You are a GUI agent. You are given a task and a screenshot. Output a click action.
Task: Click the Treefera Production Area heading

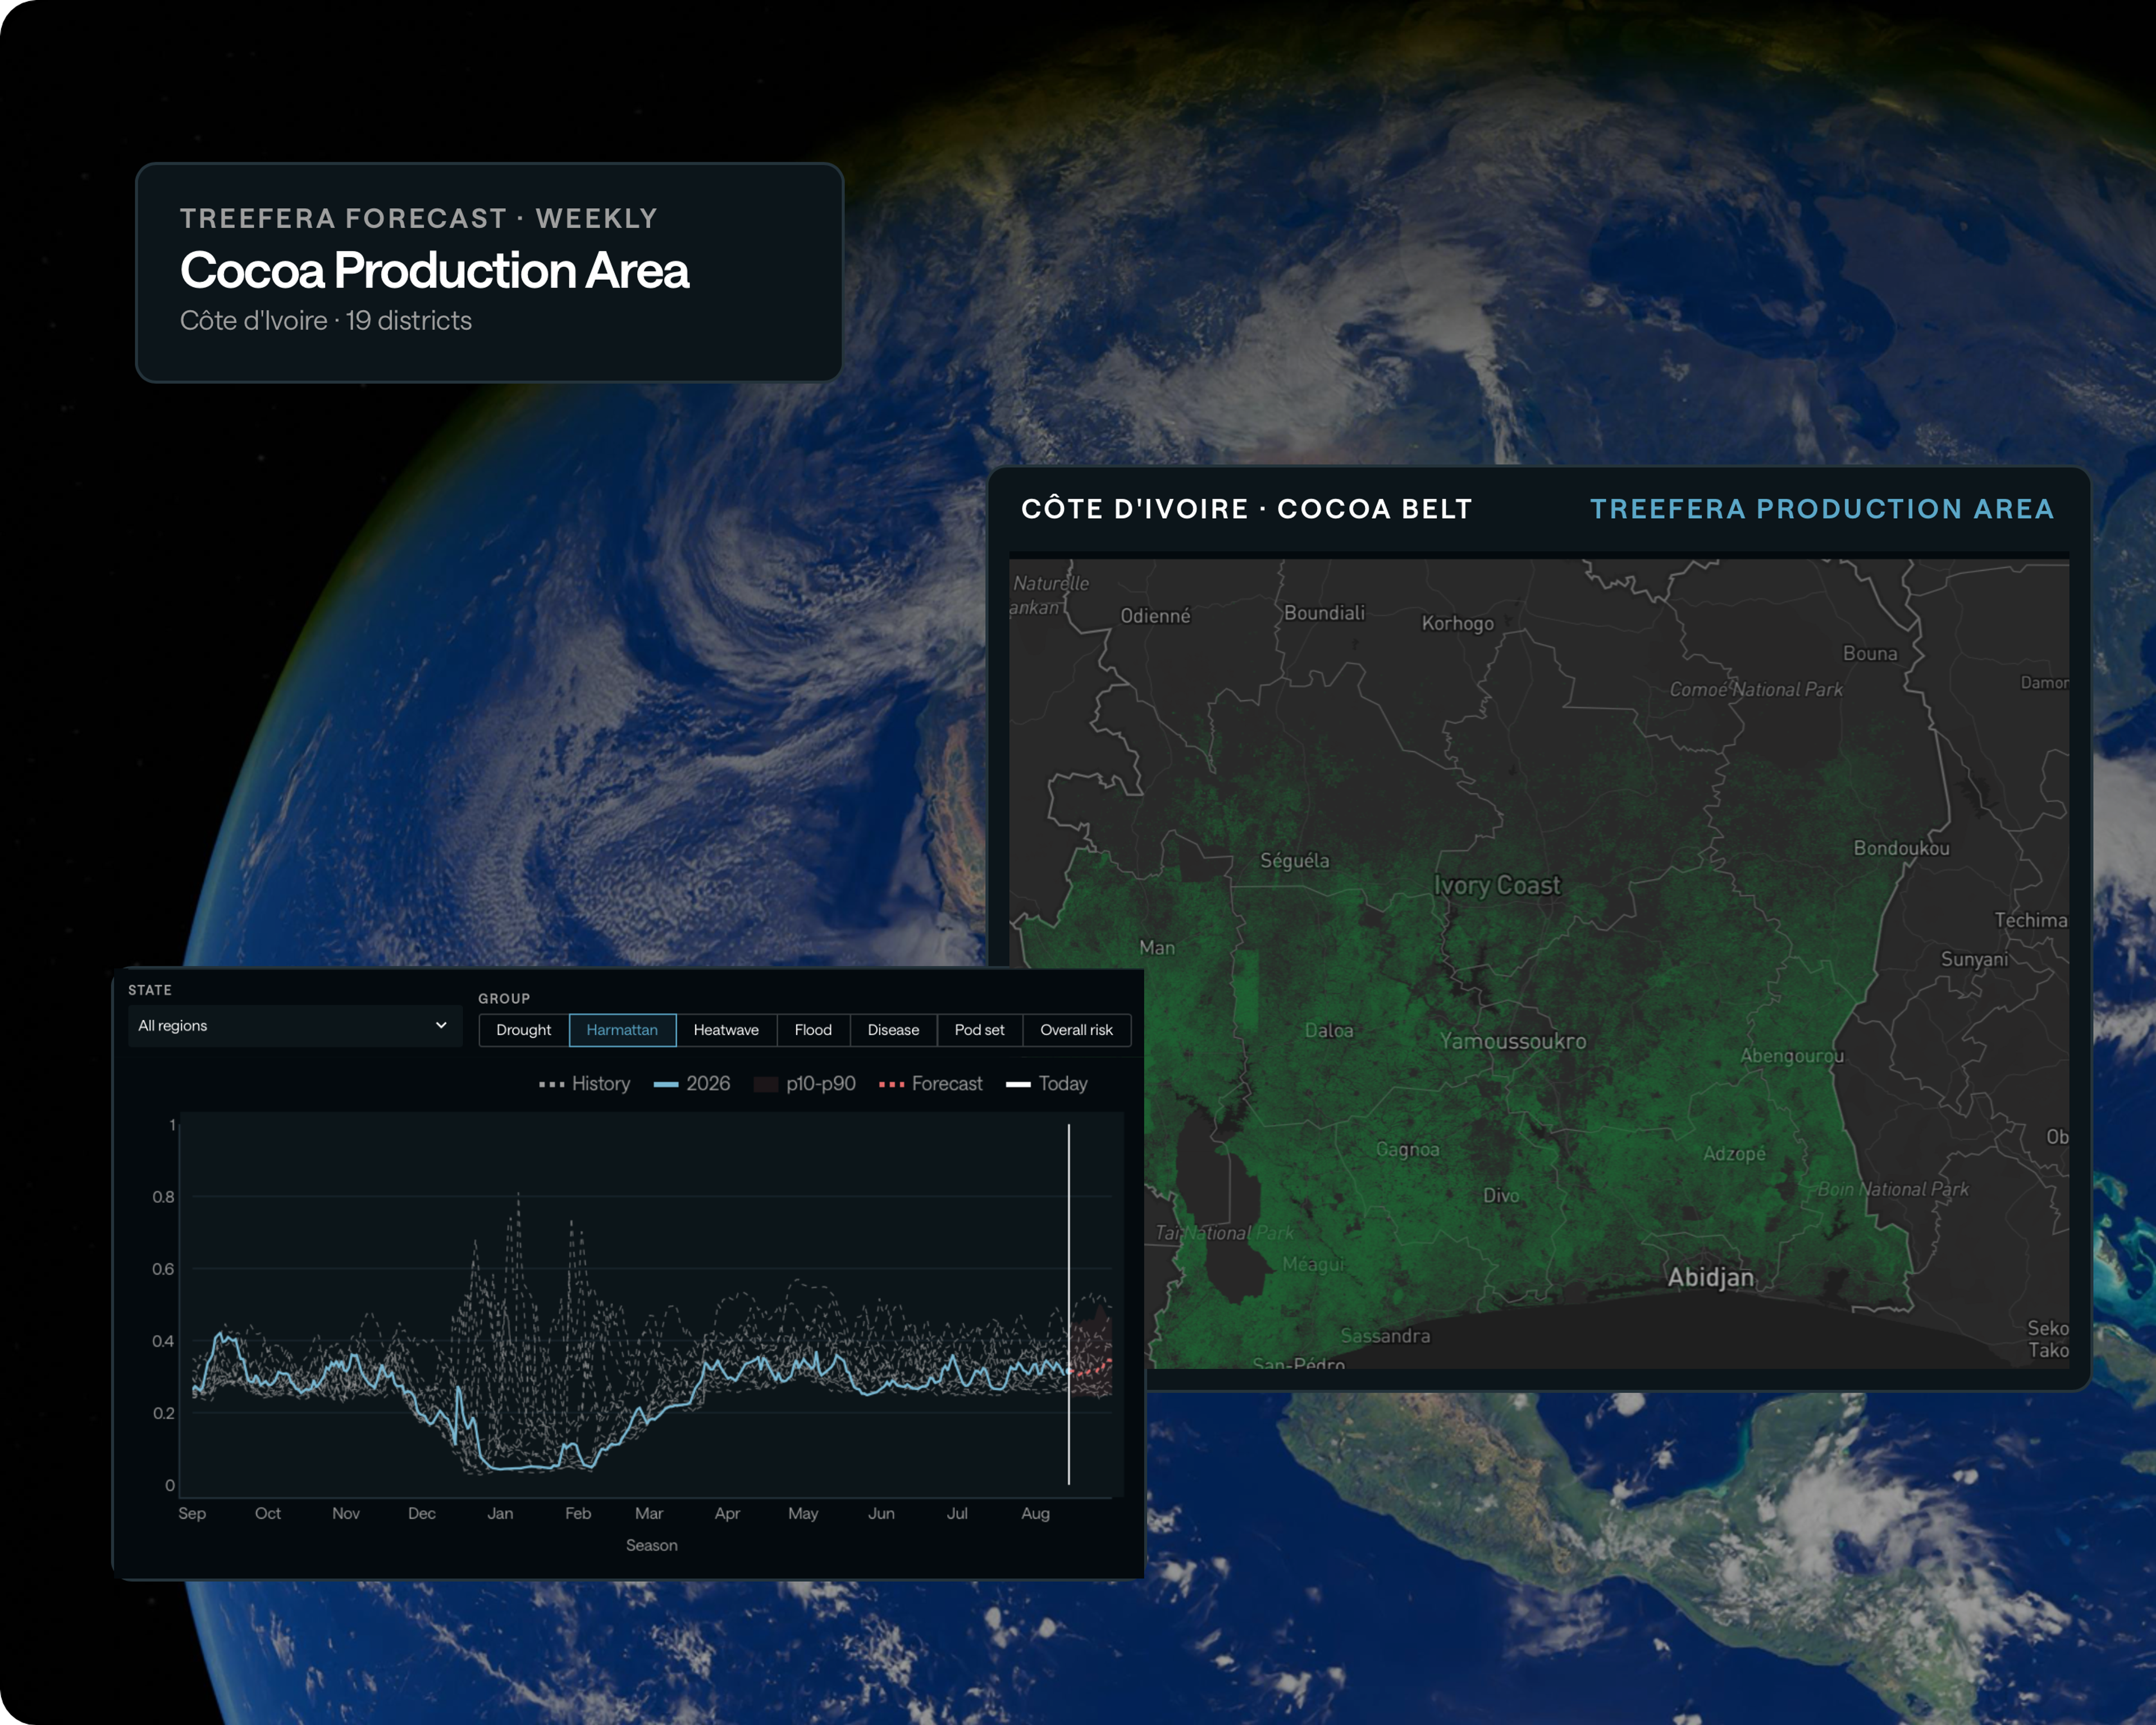tap(1822, 509)
